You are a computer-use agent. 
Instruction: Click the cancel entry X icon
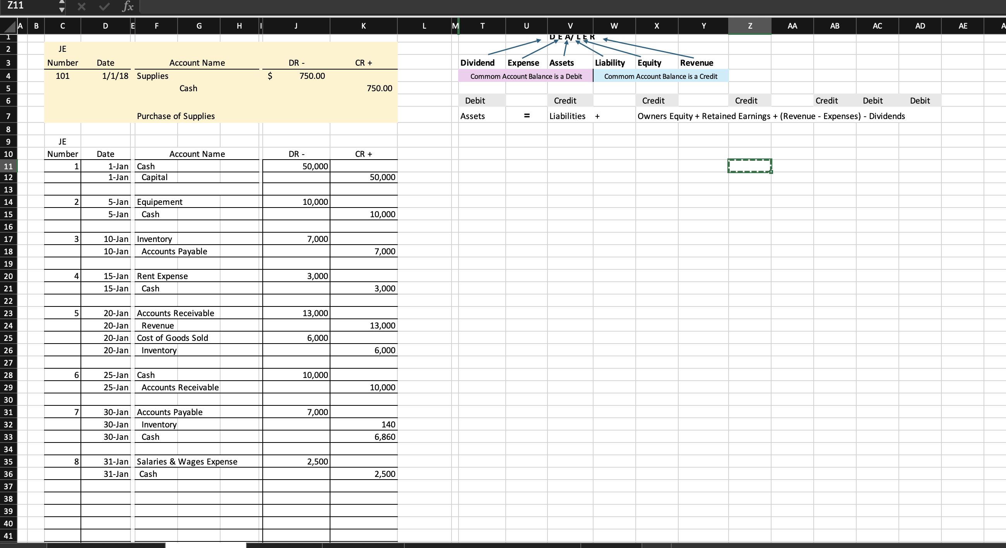[x=81, y=7]
